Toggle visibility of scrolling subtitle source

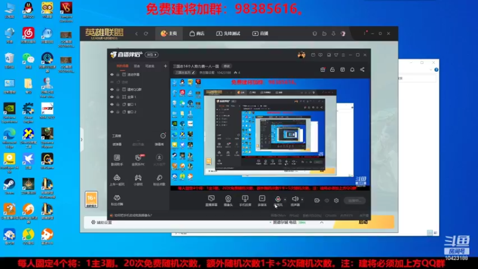click(112, 74)
